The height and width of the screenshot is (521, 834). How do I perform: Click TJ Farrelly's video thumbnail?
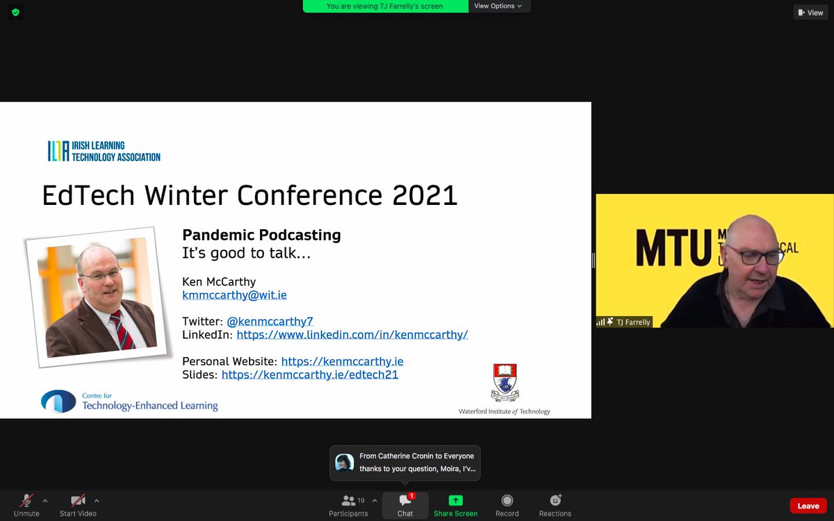click(x=714, y=260)
